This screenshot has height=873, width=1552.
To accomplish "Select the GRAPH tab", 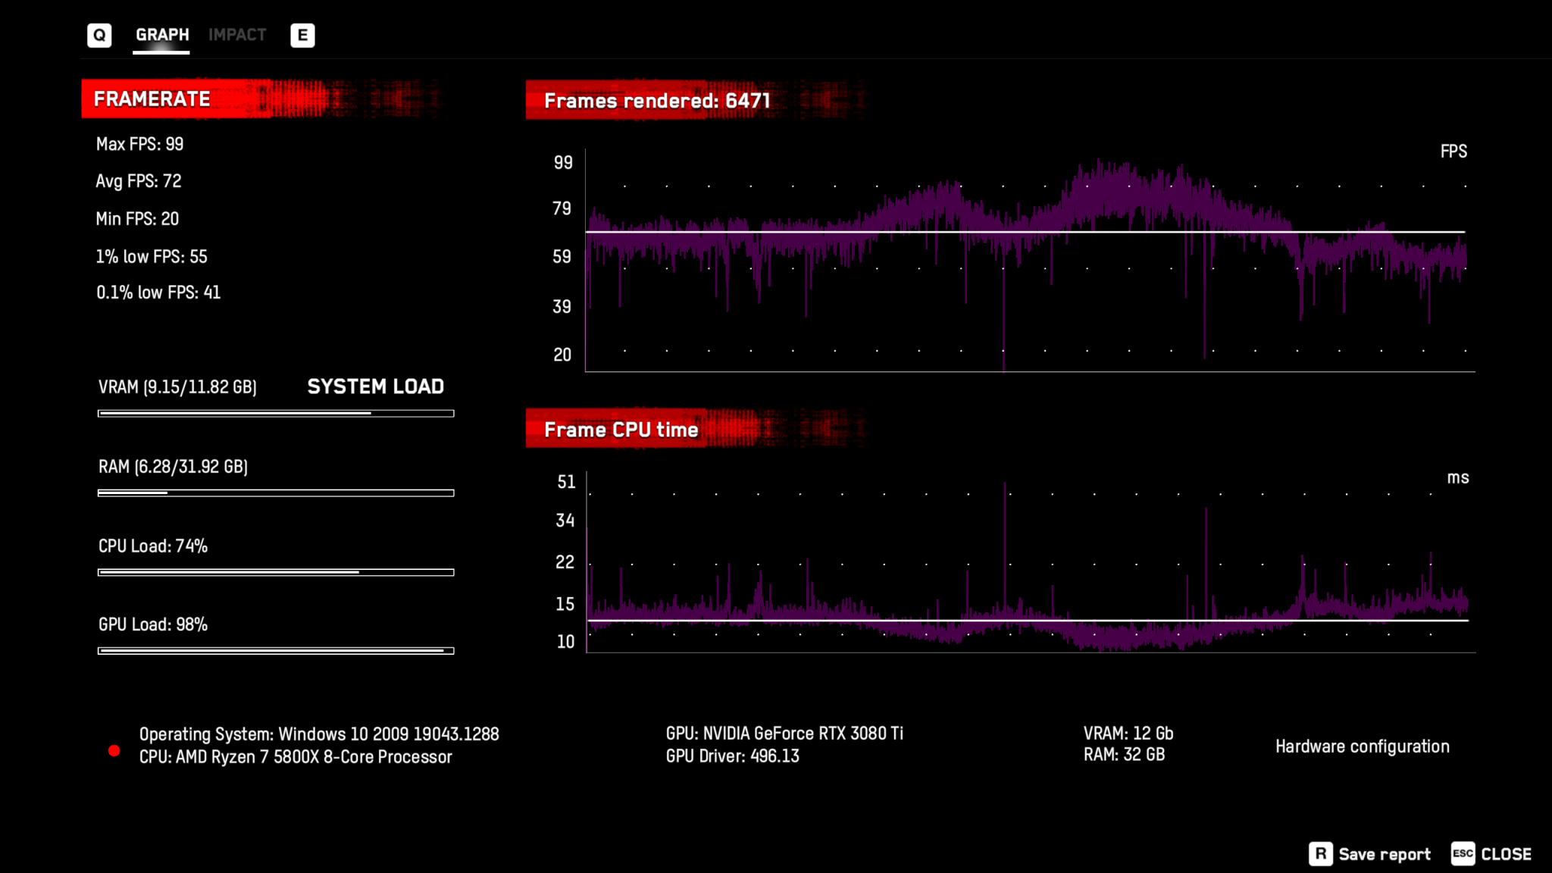I will (x=161, y=34).
